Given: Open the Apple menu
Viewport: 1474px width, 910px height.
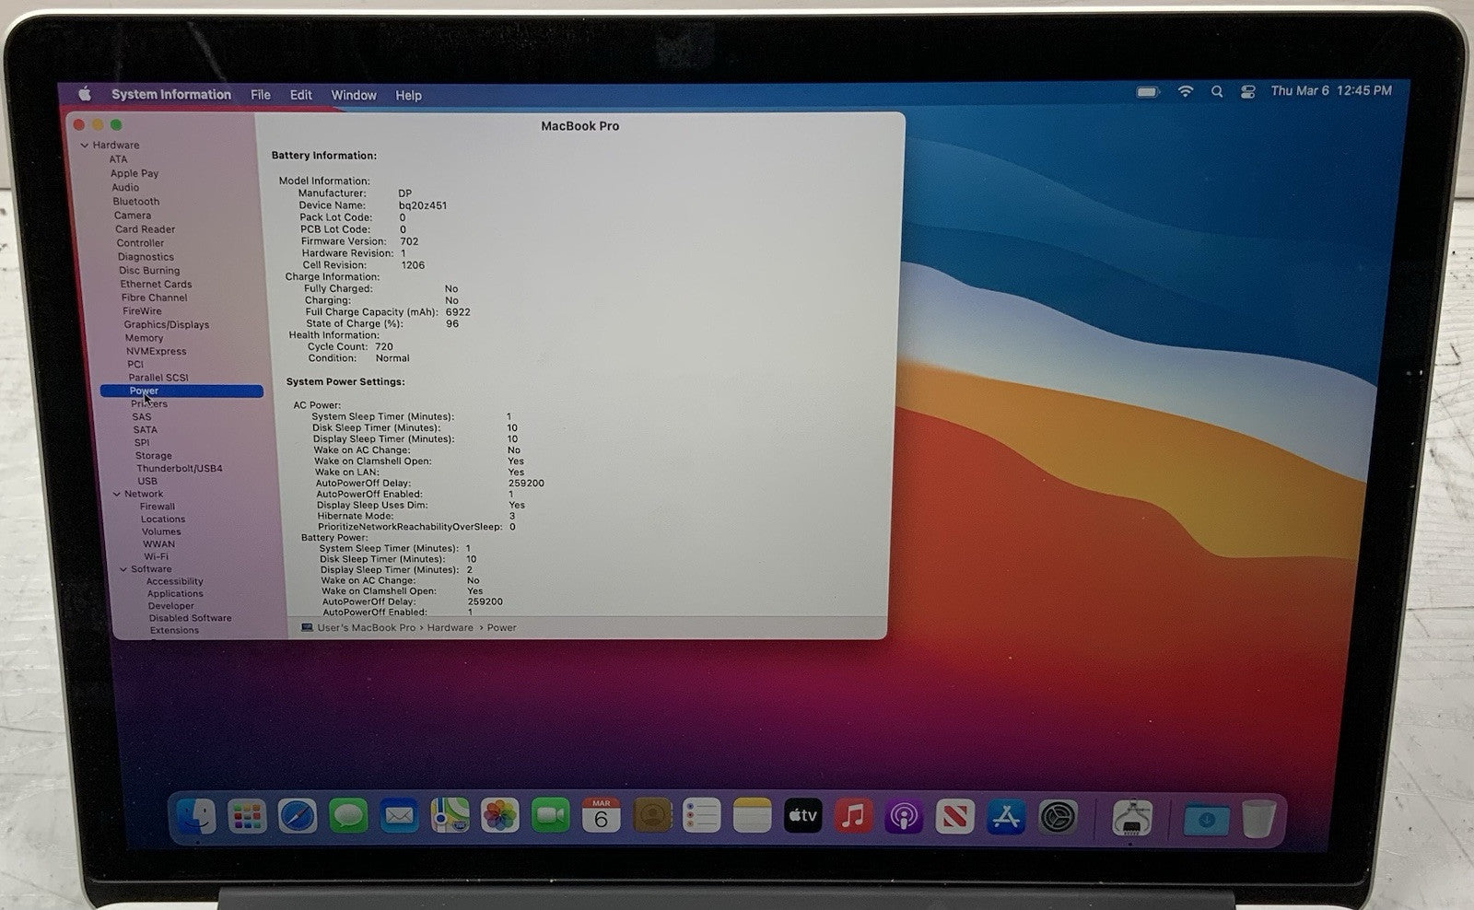Looking at the screenshot, I should (85, 94).
